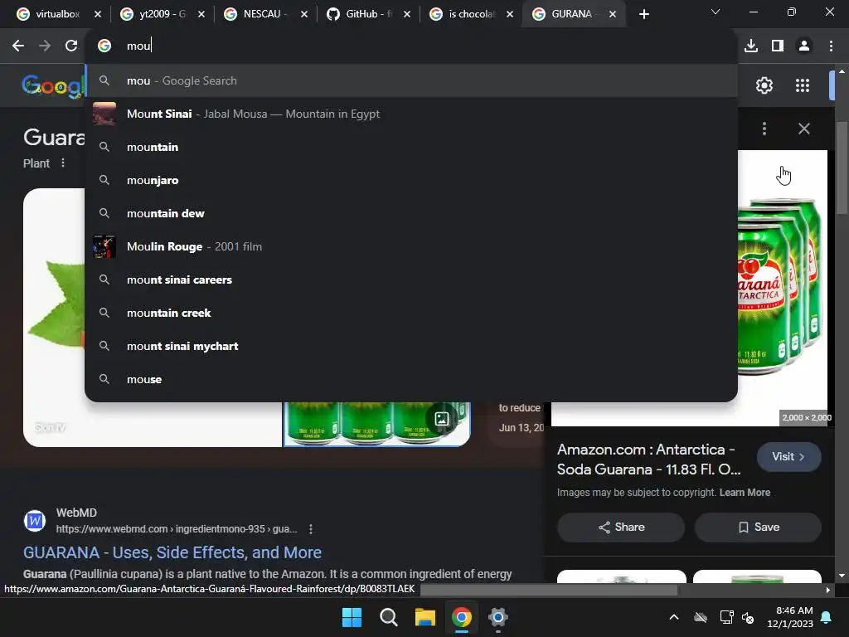This screenshot has height=637, width=849.
Task: Select Mount Sinai suggestion
Action: coord(411,114)
